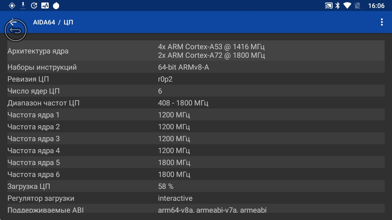Tap the Bluetooth status icon

337,5
